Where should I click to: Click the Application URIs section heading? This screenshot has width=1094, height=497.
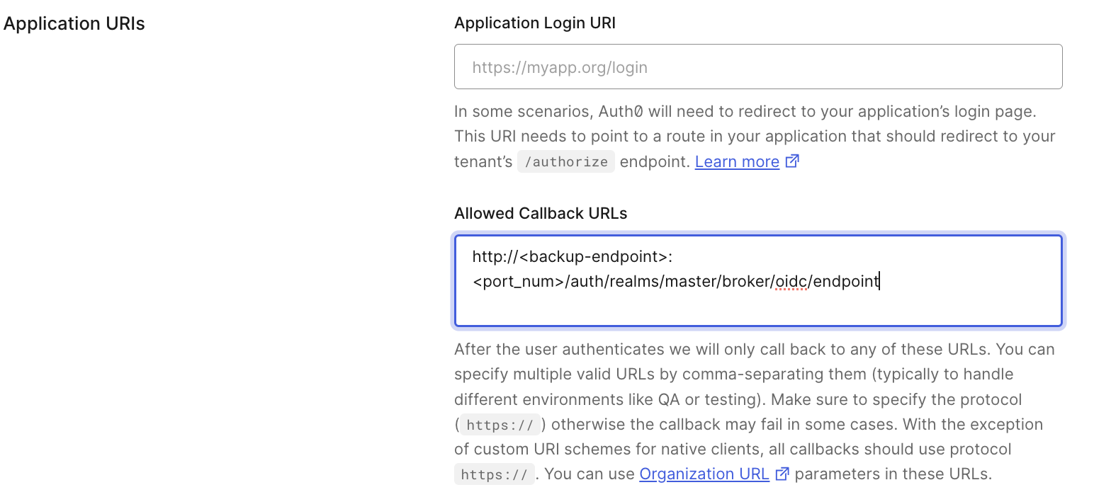(74, 23)
